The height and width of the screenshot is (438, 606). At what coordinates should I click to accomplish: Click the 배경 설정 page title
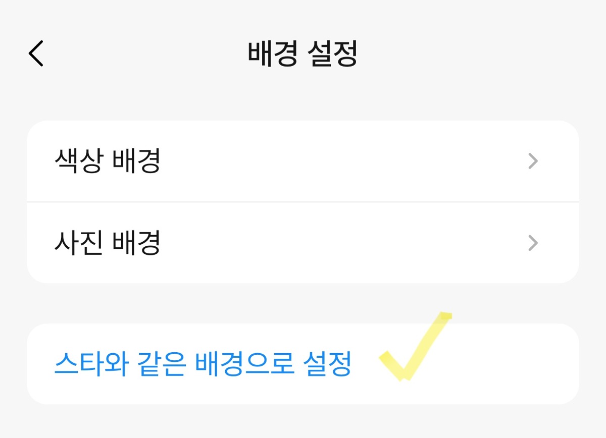pyautogui.click(x=303, y=53)
